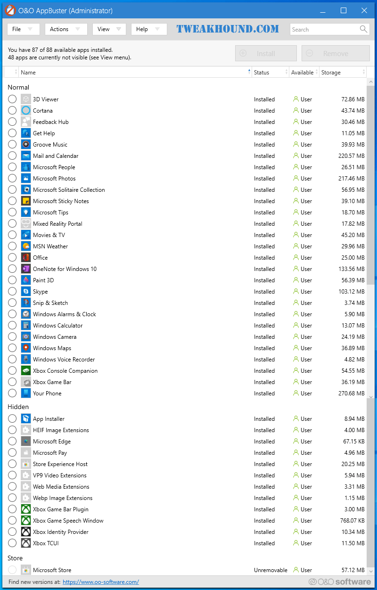The image size is (377, 590).
Task: Select the Microsoft Store row name
Action: point(52,570)
